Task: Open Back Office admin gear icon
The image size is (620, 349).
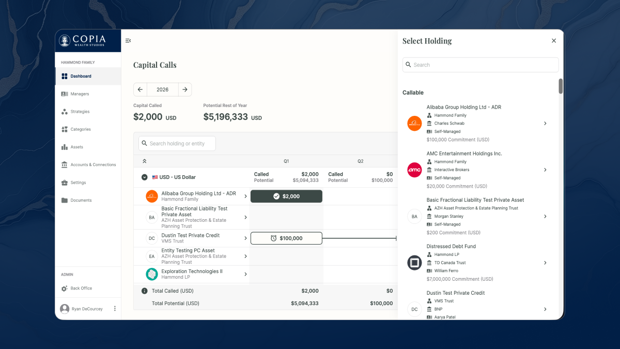Action: click(x=65, y=289)
